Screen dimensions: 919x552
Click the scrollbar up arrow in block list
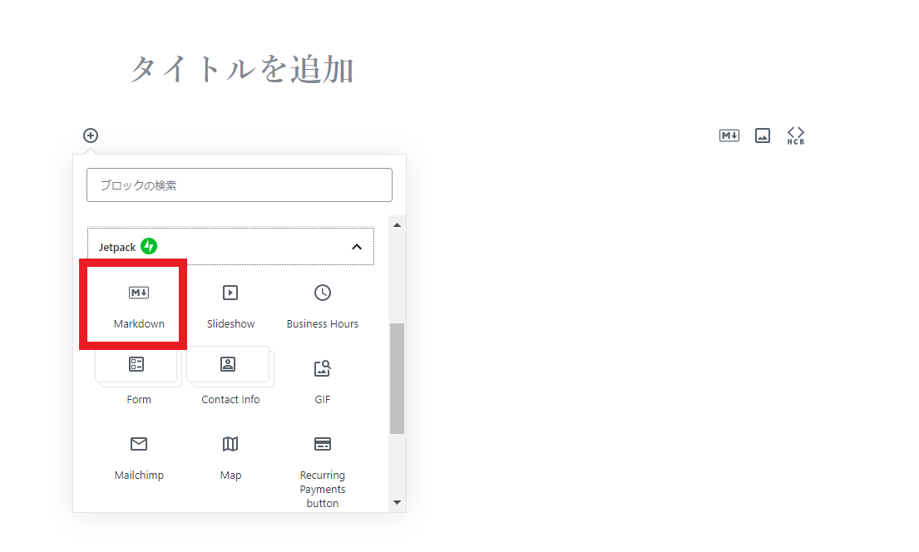[397, 225]
